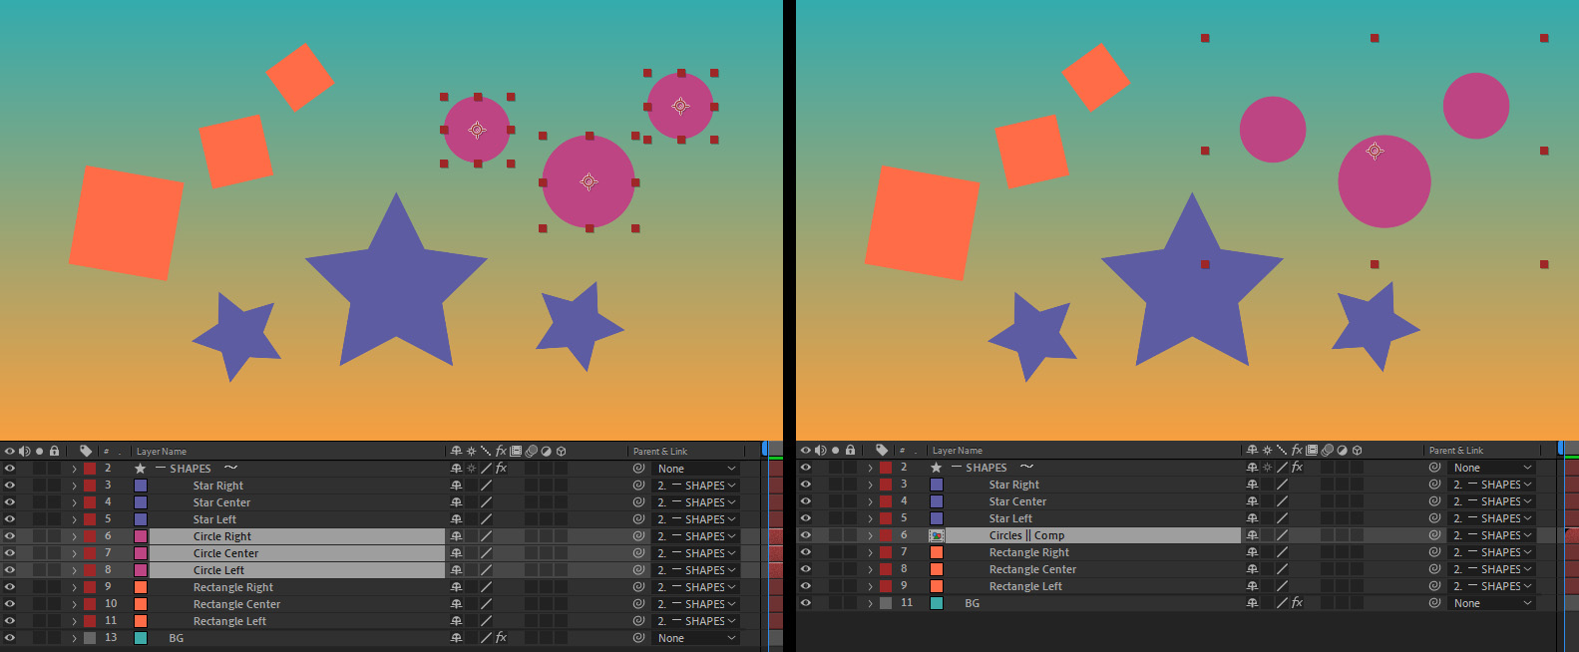Click the pick whip for Circles || Comp layer
1579x652 pixels.
[1434, 535]
